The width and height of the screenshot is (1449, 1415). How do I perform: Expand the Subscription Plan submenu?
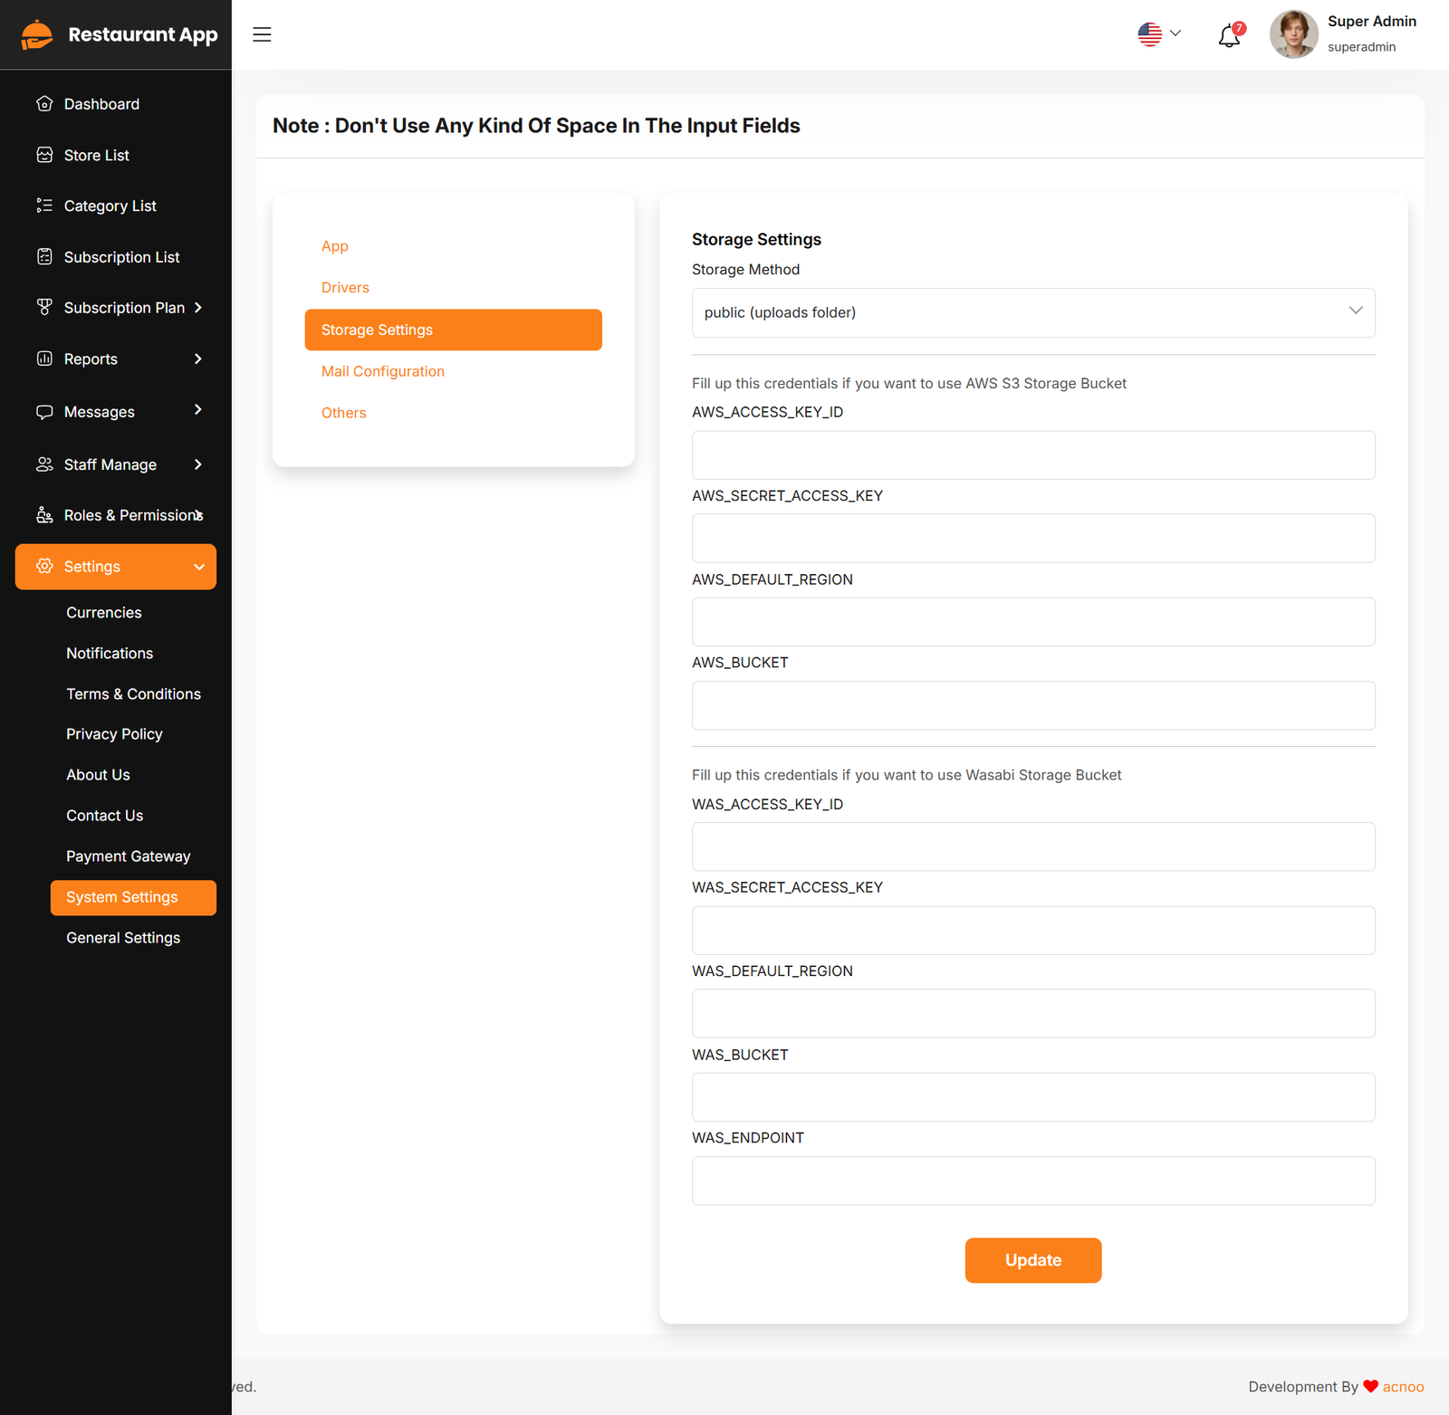click(197, 308)
